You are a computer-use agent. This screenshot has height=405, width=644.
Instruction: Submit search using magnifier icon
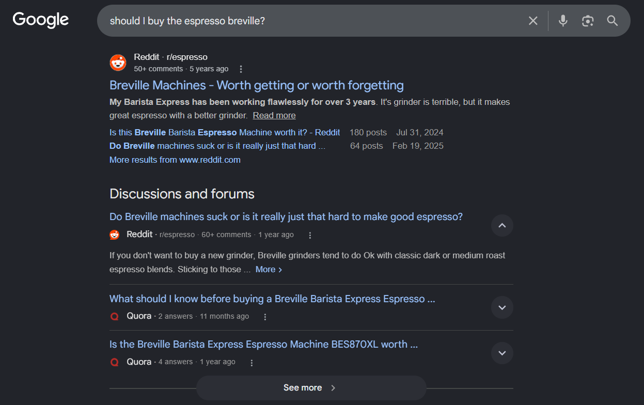click(x=612, y=21)
